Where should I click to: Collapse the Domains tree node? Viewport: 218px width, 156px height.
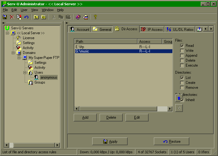13,53
